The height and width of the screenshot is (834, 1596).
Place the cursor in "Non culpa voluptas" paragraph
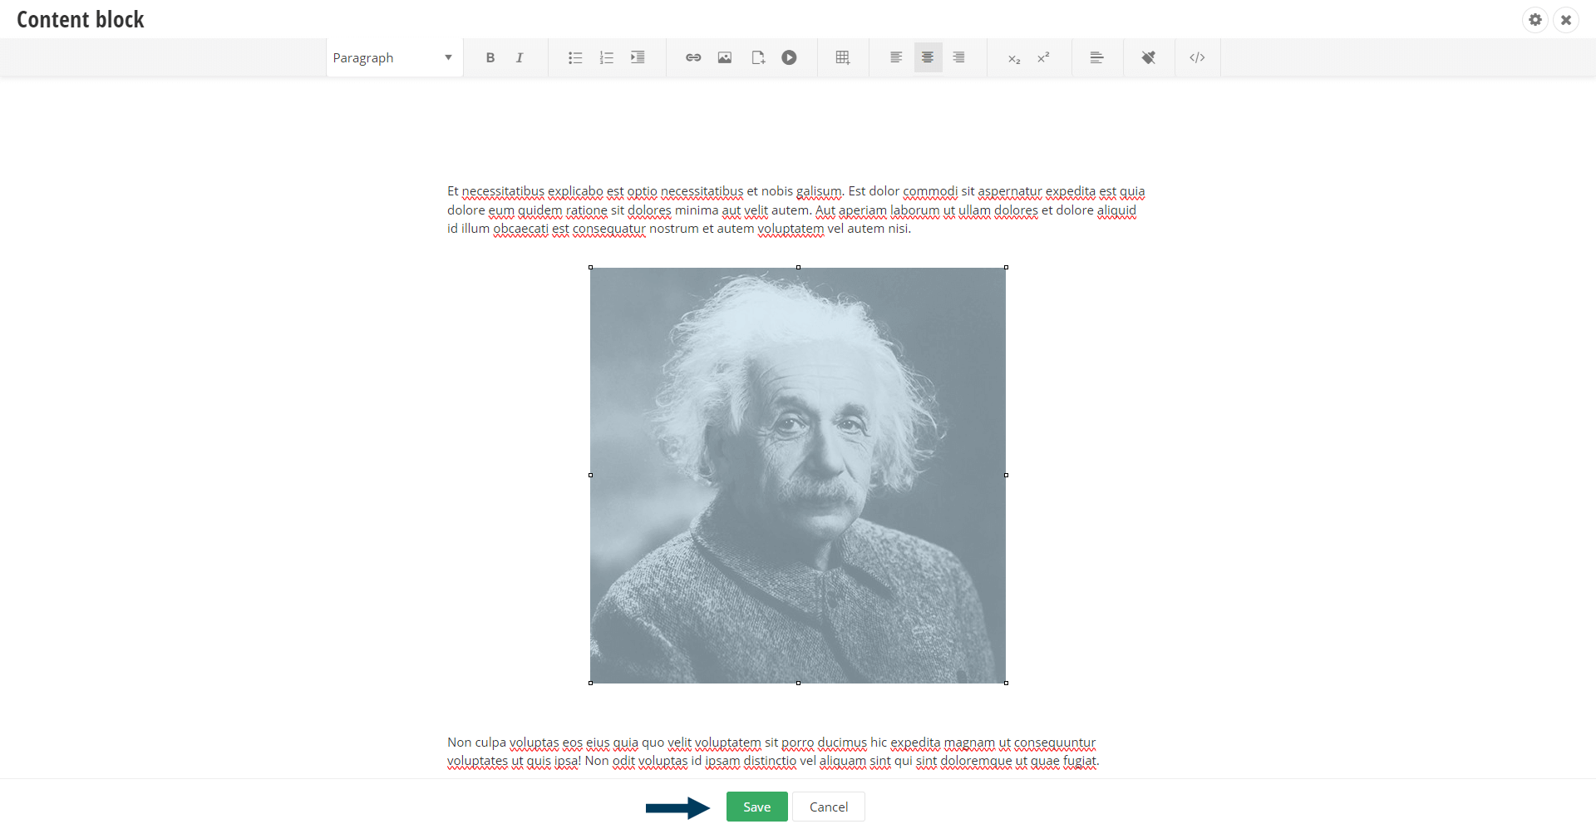773,752
